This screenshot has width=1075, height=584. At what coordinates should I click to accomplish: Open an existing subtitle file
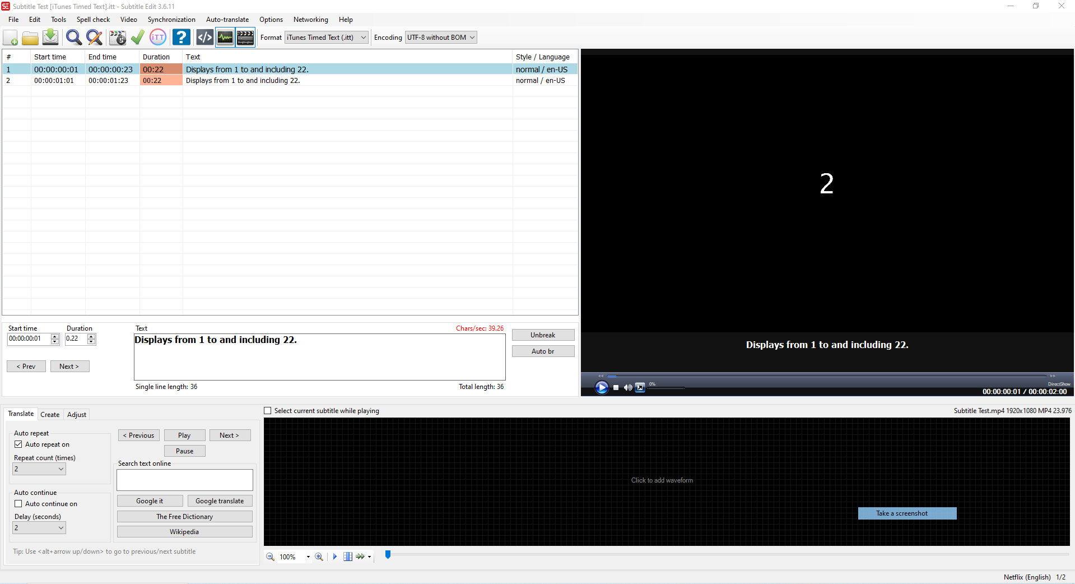30,37
